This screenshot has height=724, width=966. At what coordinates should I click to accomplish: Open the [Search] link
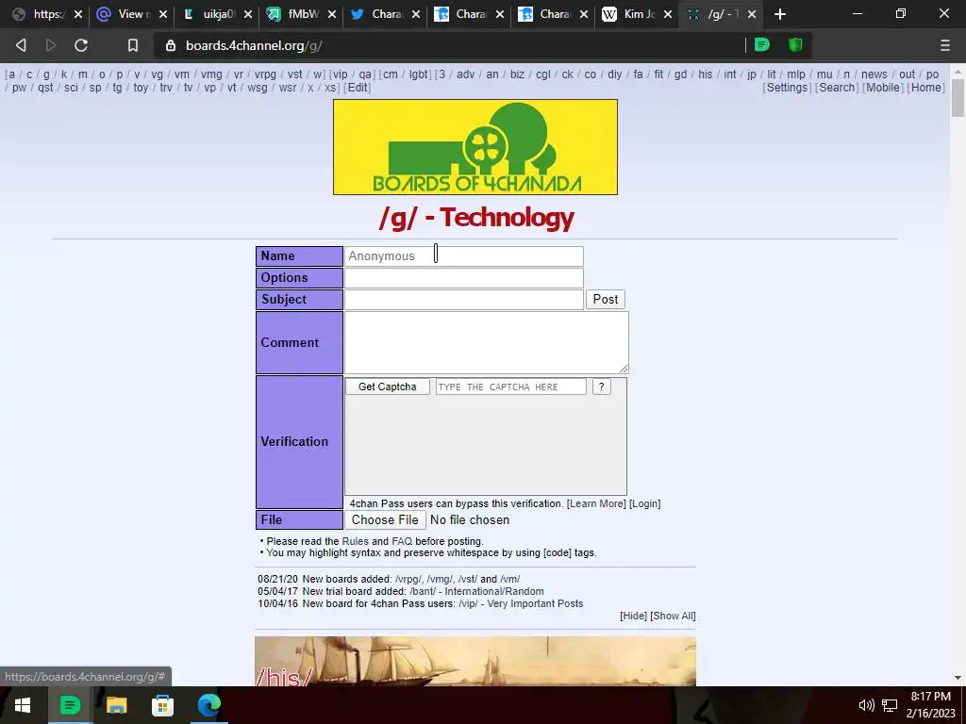(x=837, y=88)
